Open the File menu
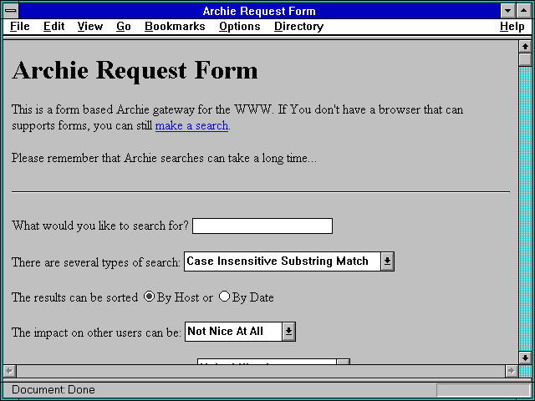This screenshot has height=401, width=535. coord(20,27)
